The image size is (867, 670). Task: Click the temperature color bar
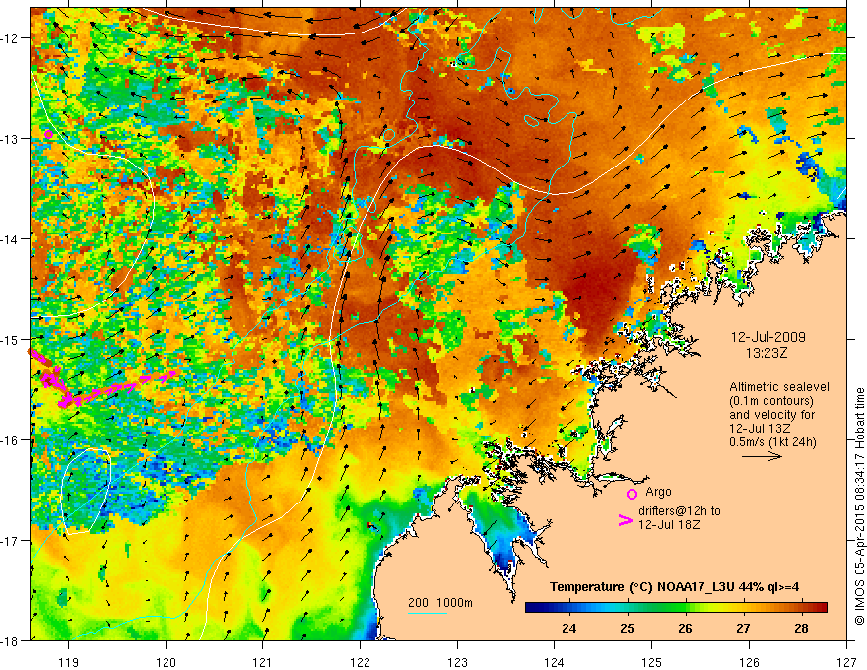(676, 607)
